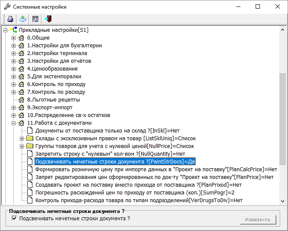Select Погрешность расхождений цен row

pyautogui.click(x=135, y=193)
